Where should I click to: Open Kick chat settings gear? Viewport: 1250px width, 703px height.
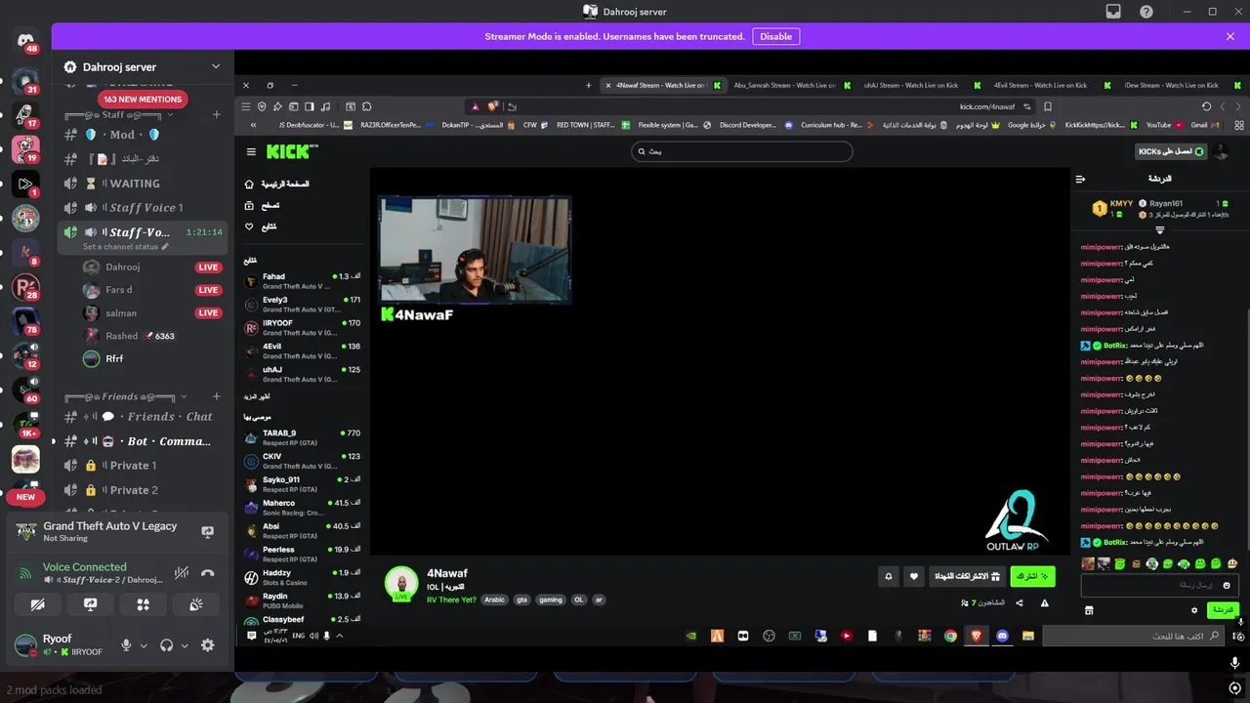1193,610
